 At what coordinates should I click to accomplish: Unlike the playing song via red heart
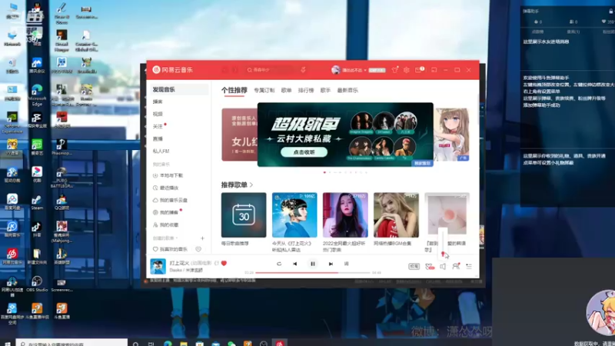224,263
